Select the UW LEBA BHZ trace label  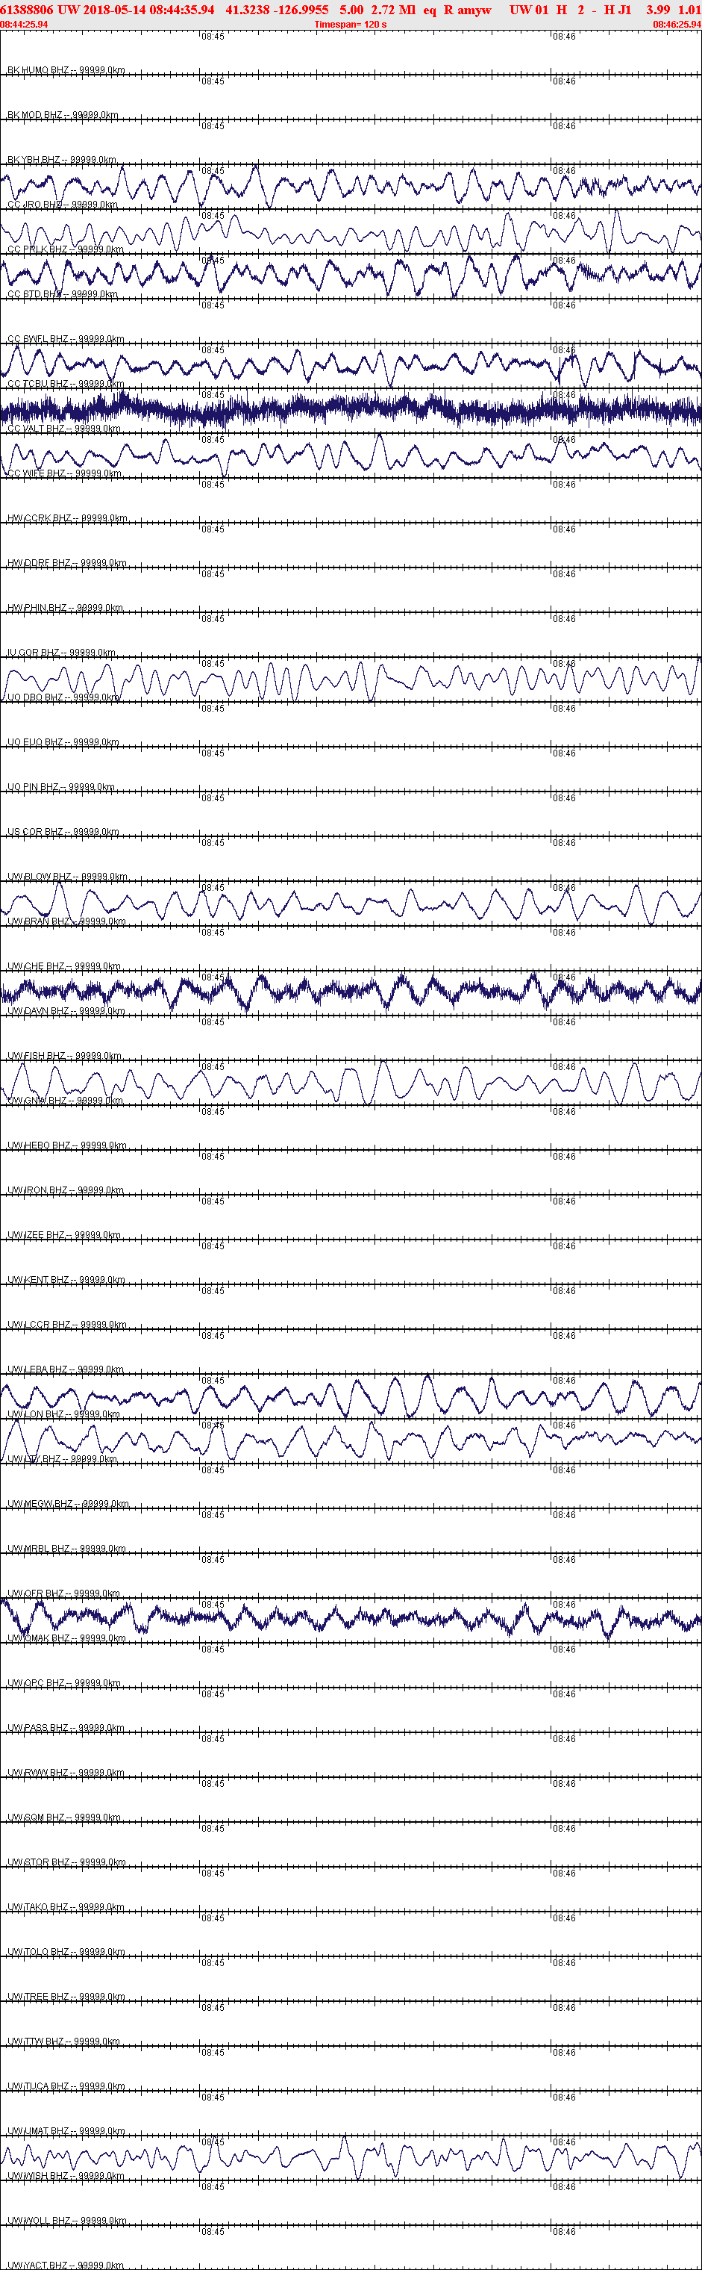coord(65,1369)
